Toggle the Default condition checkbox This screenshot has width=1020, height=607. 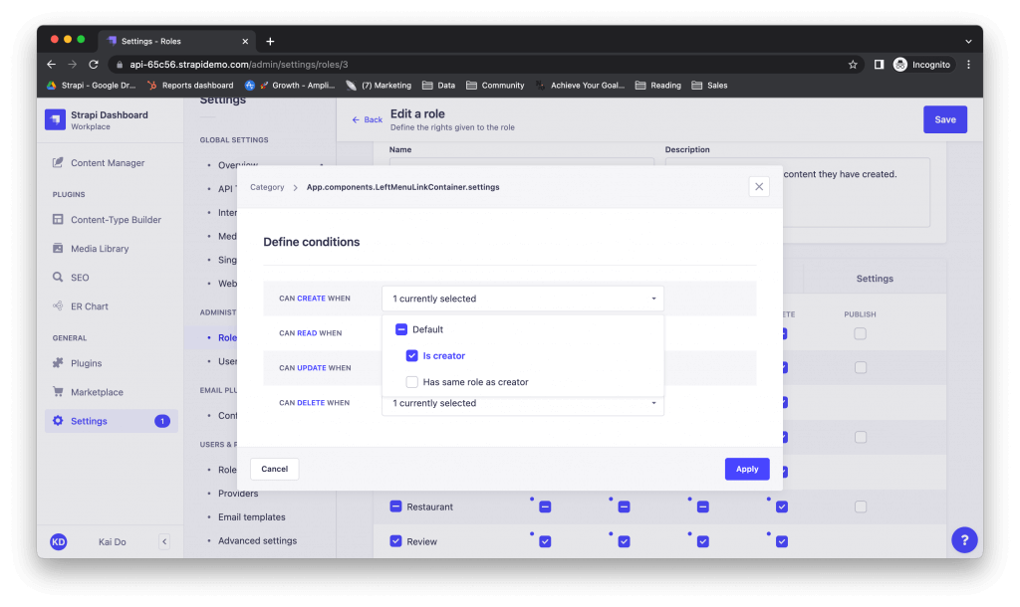click(x=402, y=328)
